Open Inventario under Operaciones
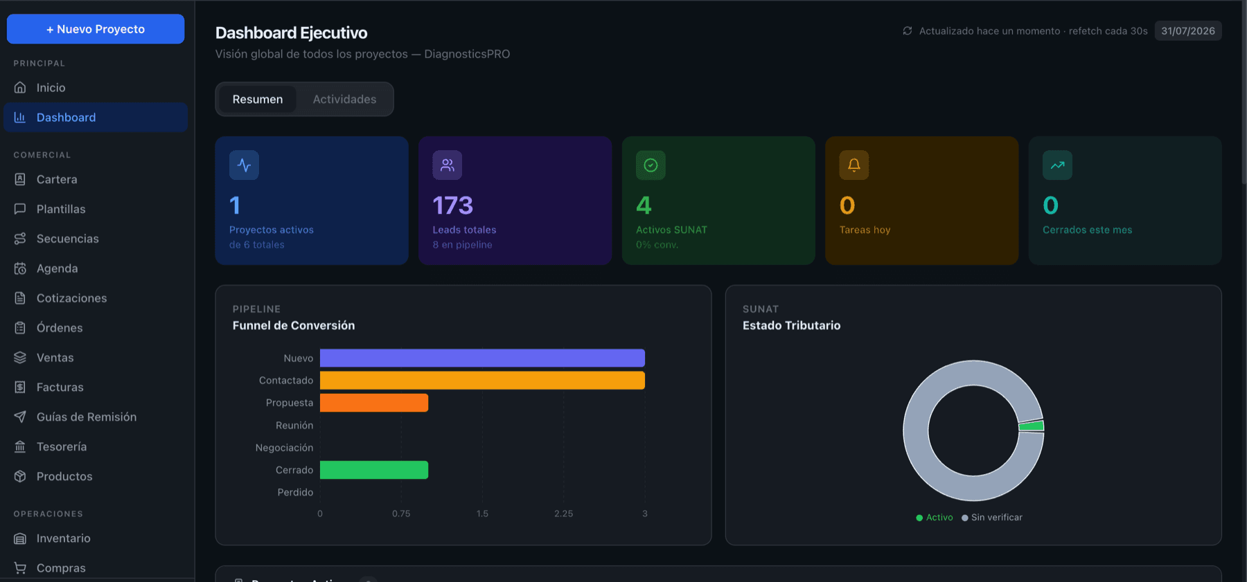Screen dimensions: 1247x582 pyautogui.click(x=96, y=538)
